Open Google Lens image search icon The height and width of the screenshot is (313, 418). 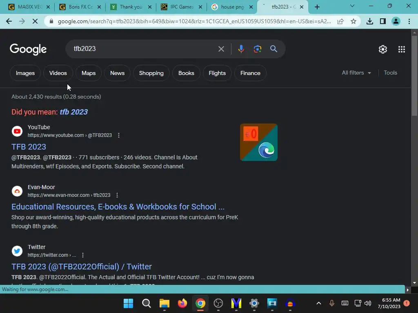click(x=257, y=49)
